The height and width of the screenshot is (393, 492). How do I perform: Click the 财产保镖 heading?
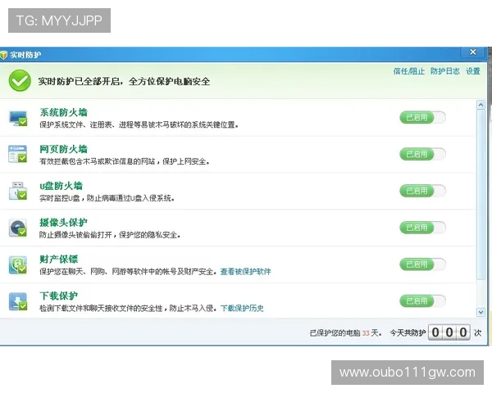pos(59,259)
